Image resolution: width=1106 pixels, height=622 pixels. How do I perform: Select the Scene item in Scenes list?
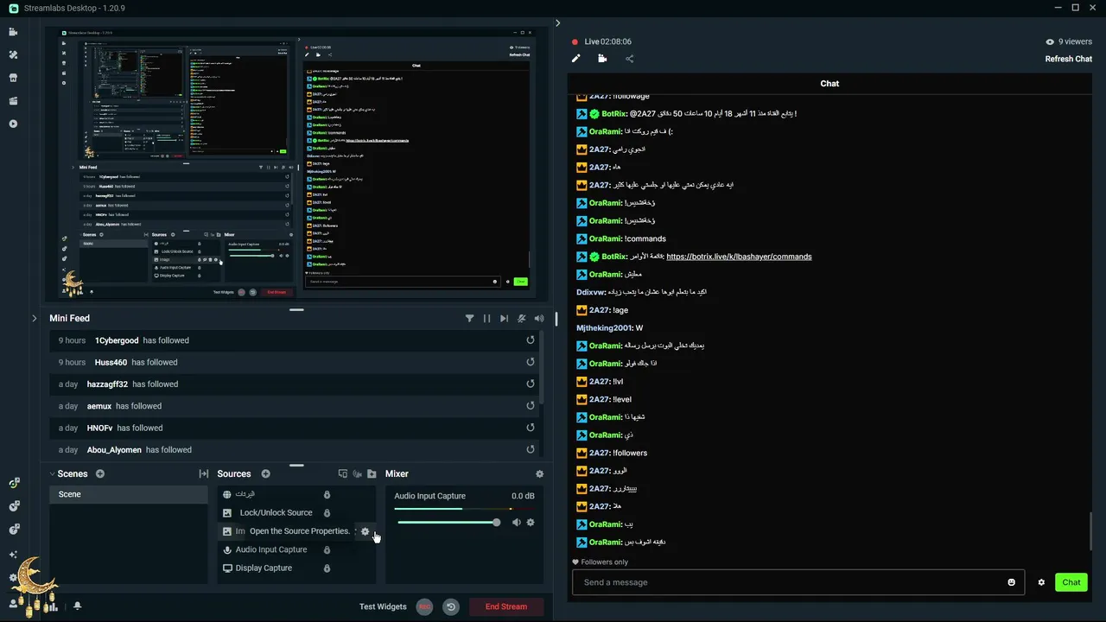[x=128, y=494]
